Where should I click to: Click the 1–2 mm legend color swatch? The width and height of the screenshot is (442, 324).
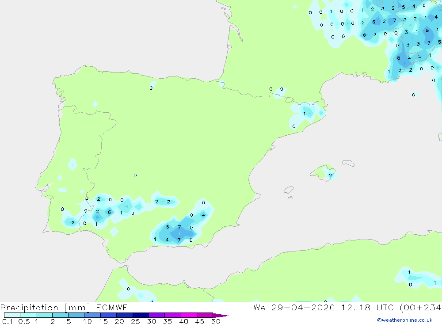point(44,315)
